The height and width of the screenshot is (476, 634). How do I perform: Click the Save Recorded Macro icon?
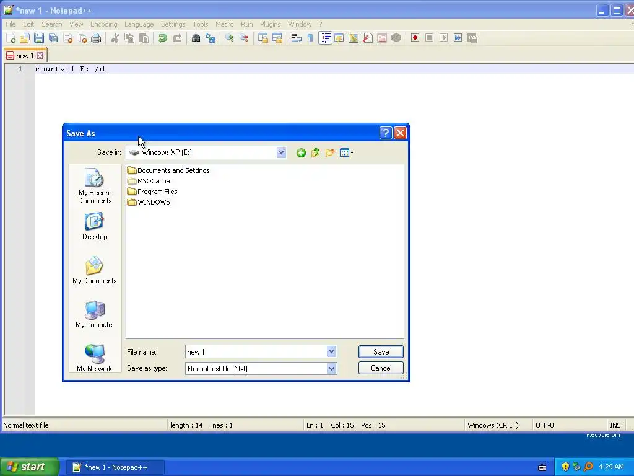tap(472, 38)
